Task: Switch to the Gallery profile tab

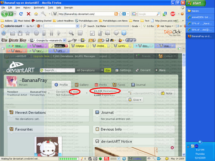Action: pos(82,85)
